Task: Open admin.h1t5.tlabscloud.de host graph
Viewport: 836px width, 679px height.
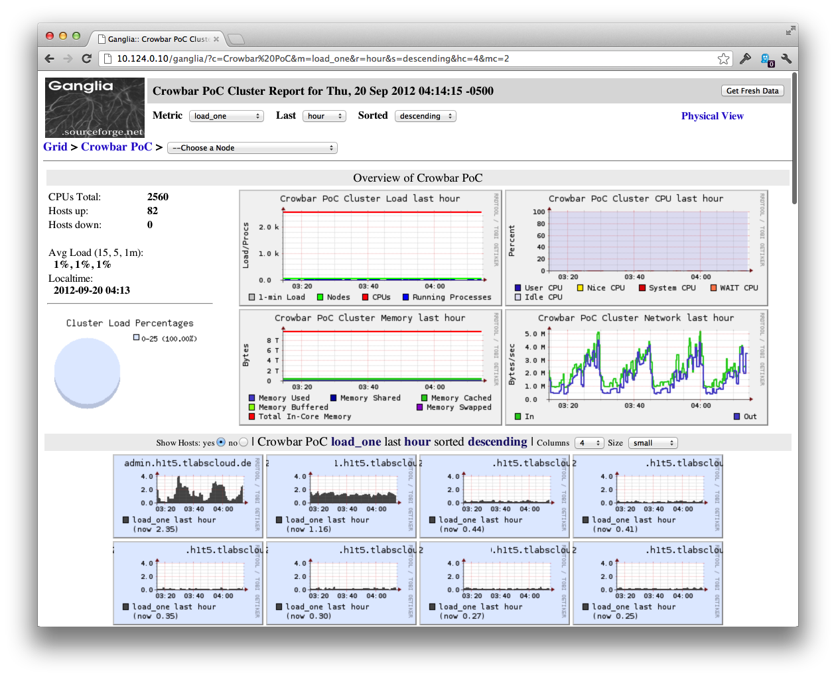Action: tap(188, 496)
